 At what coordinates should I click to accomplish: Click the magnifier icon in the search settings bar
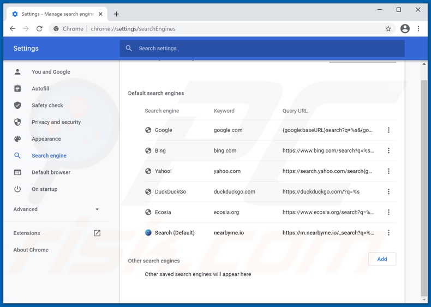point(129,49)
